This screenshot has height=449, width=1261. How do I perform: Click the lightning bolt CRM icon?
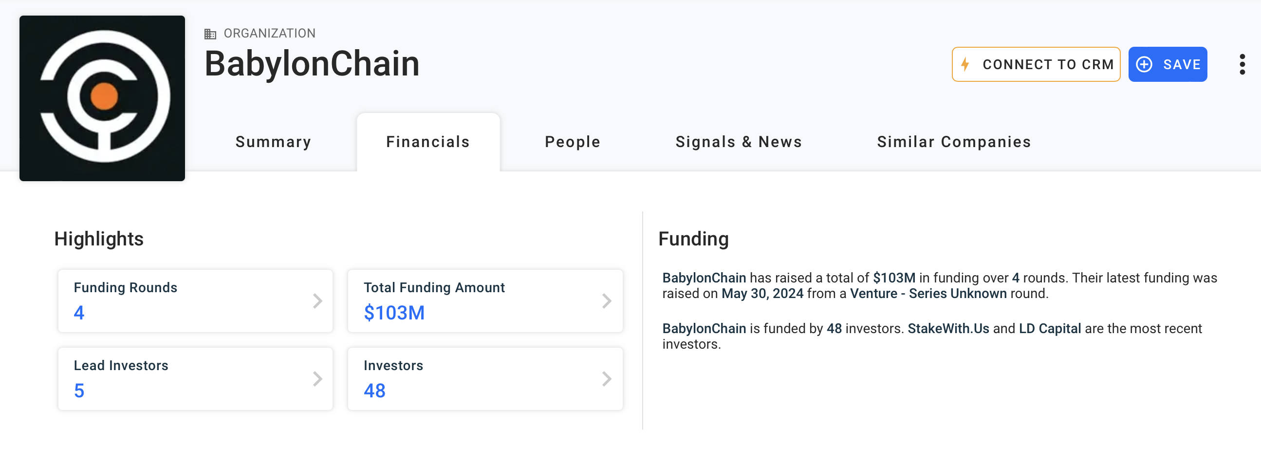pos(965,64)
